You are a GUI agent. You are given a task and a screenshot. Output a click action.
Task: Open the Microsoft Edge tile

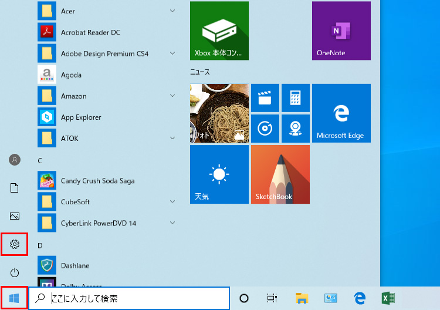click(341, 113)
